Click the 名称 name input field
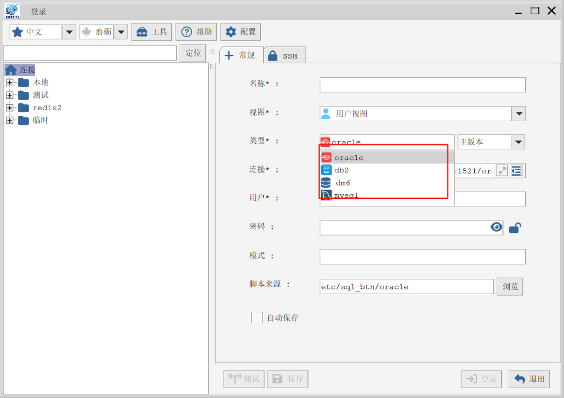This screenshot has width=564, height=398. click(422, 85)
